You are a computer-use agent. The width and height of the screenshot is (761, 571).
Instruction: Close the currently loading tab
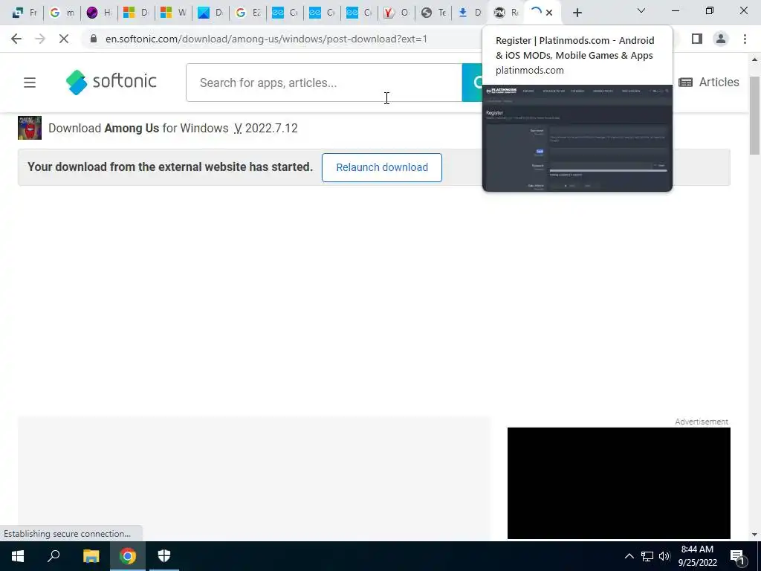click(x=549, y=13)
